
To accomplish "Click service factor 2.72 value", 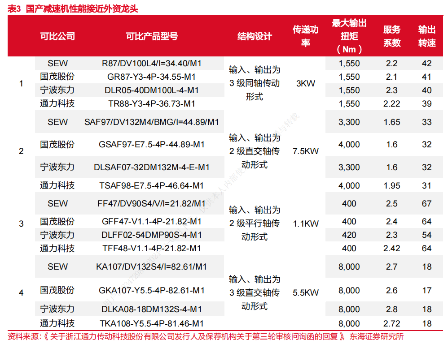I will coord(392,324).
